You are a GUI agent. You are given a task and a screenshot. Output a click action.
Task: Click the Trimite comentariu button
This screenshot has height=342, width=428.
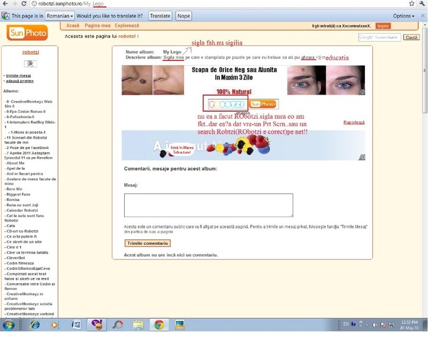(148, 243)
